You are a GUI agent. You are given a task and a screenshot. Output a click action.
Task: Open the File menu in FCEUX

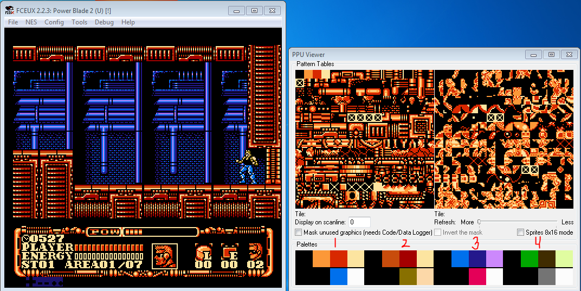tap(13, 22)
